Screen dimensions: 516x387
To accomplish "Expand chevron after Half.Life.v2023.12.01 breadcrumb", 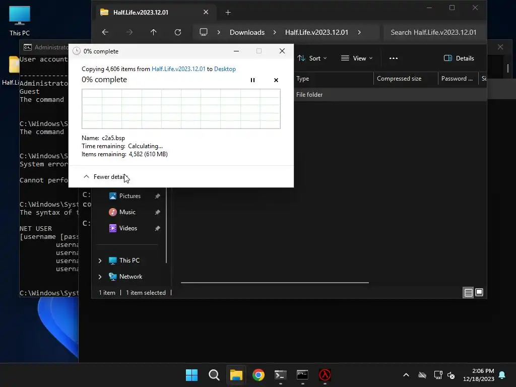I will coord(359,32).
